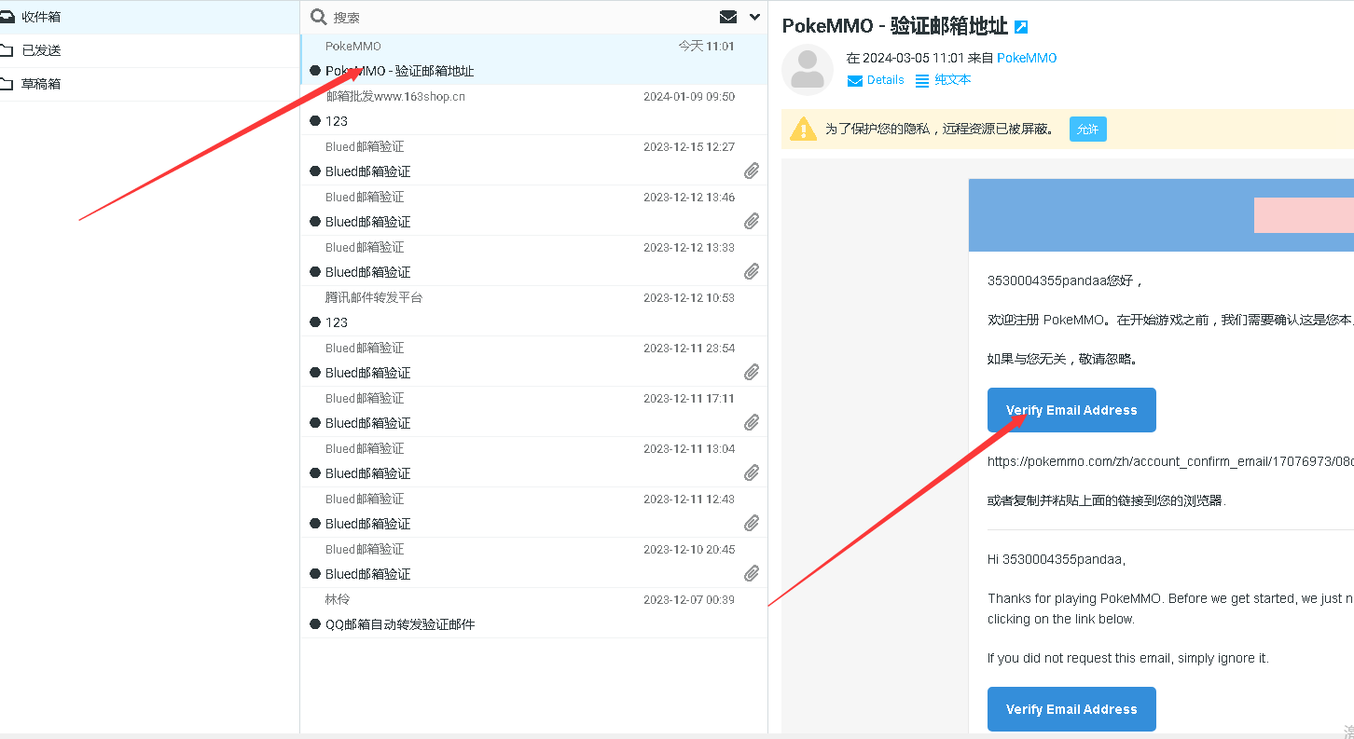Click the line 或者复制并粘贴上面的链接到您的浏览器
The height and width of the screenshot is (739, 1354).
click(1107, 500)
